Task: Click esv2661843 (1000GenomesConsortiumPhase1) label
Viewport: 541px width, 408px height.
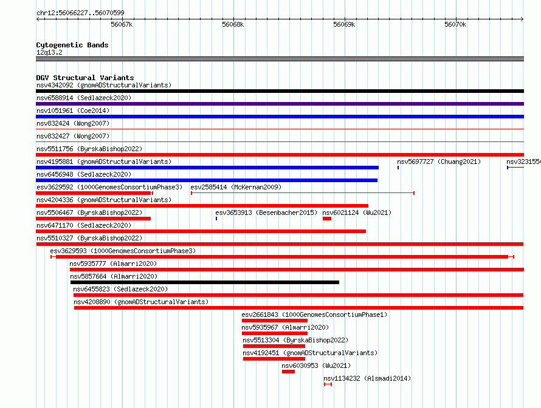Action: click(314, 314)
